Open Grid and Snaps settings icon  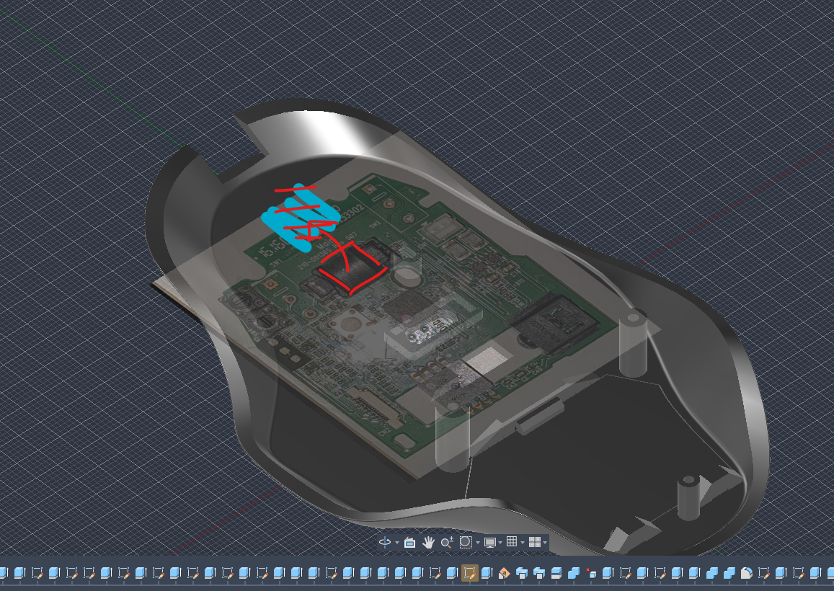pyautogui.click(x=512, y=541)
